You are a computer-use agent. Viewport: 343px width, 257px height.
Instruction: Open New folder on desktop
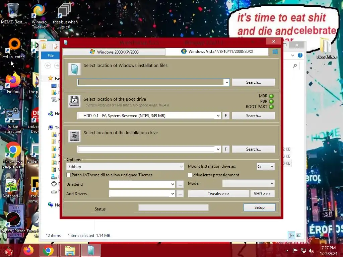point(326,48)
